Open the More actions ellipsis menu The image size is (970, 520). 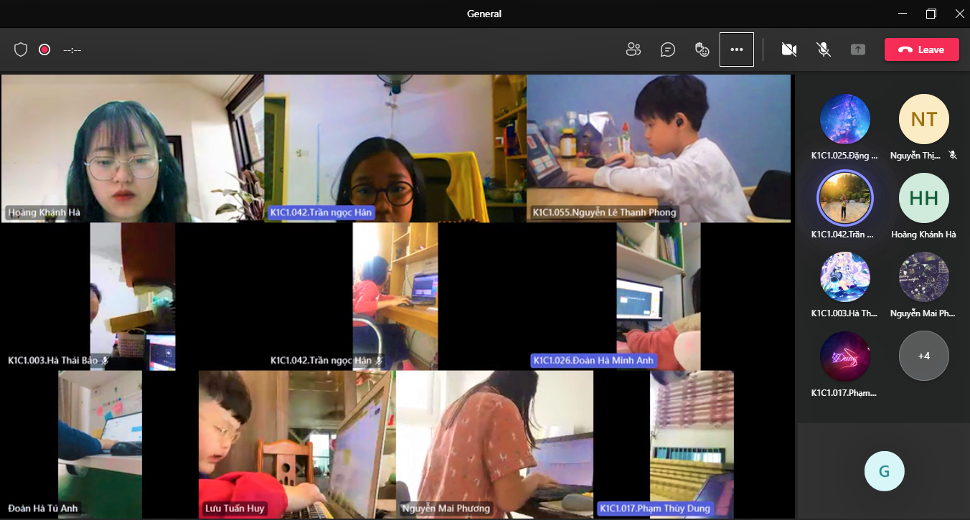(x=737, y=49)
